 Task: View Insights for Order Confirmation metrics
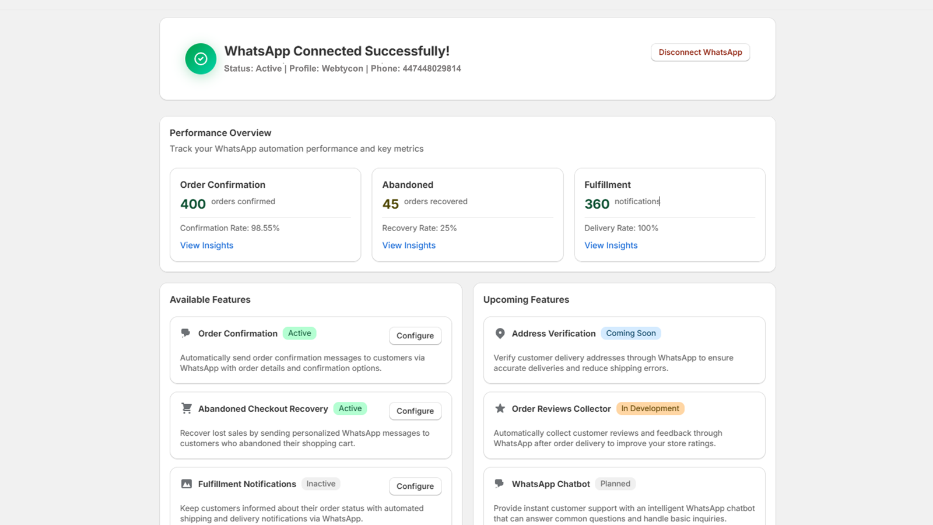pos(206,245)
